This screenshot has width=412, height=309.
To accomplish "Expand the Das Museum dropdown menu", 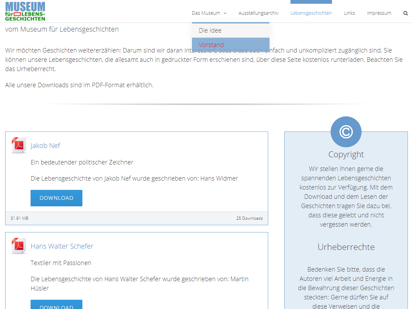I will (x=209, y=13).
